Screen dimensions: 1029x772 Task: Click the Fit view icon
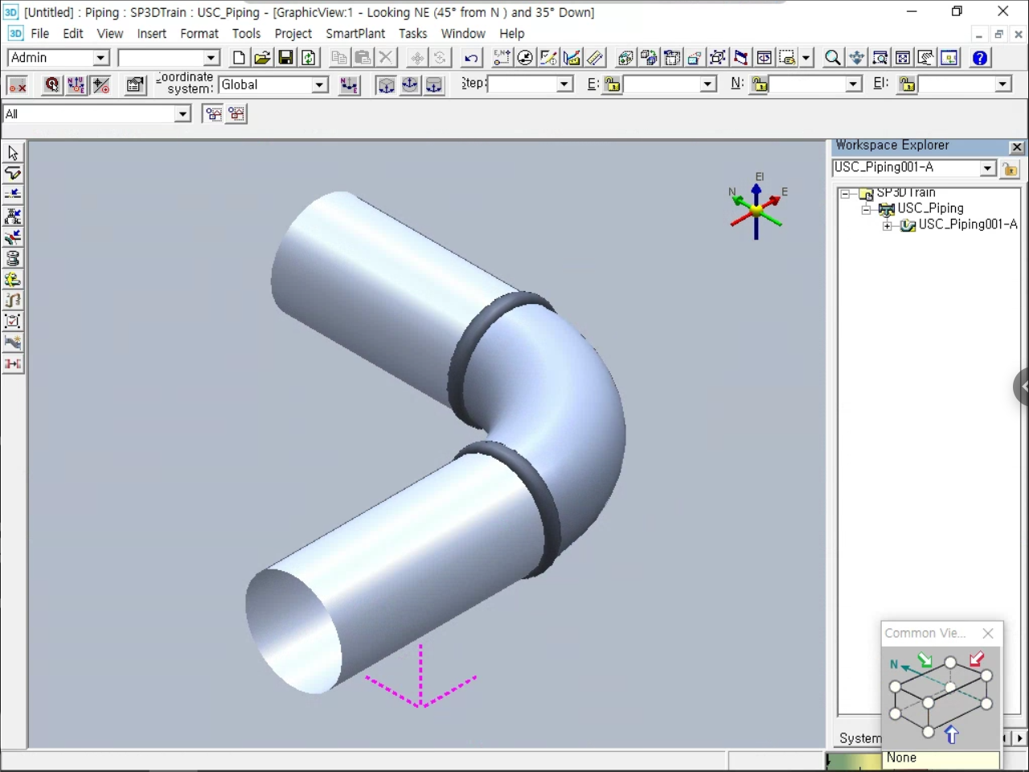(903, 58)
